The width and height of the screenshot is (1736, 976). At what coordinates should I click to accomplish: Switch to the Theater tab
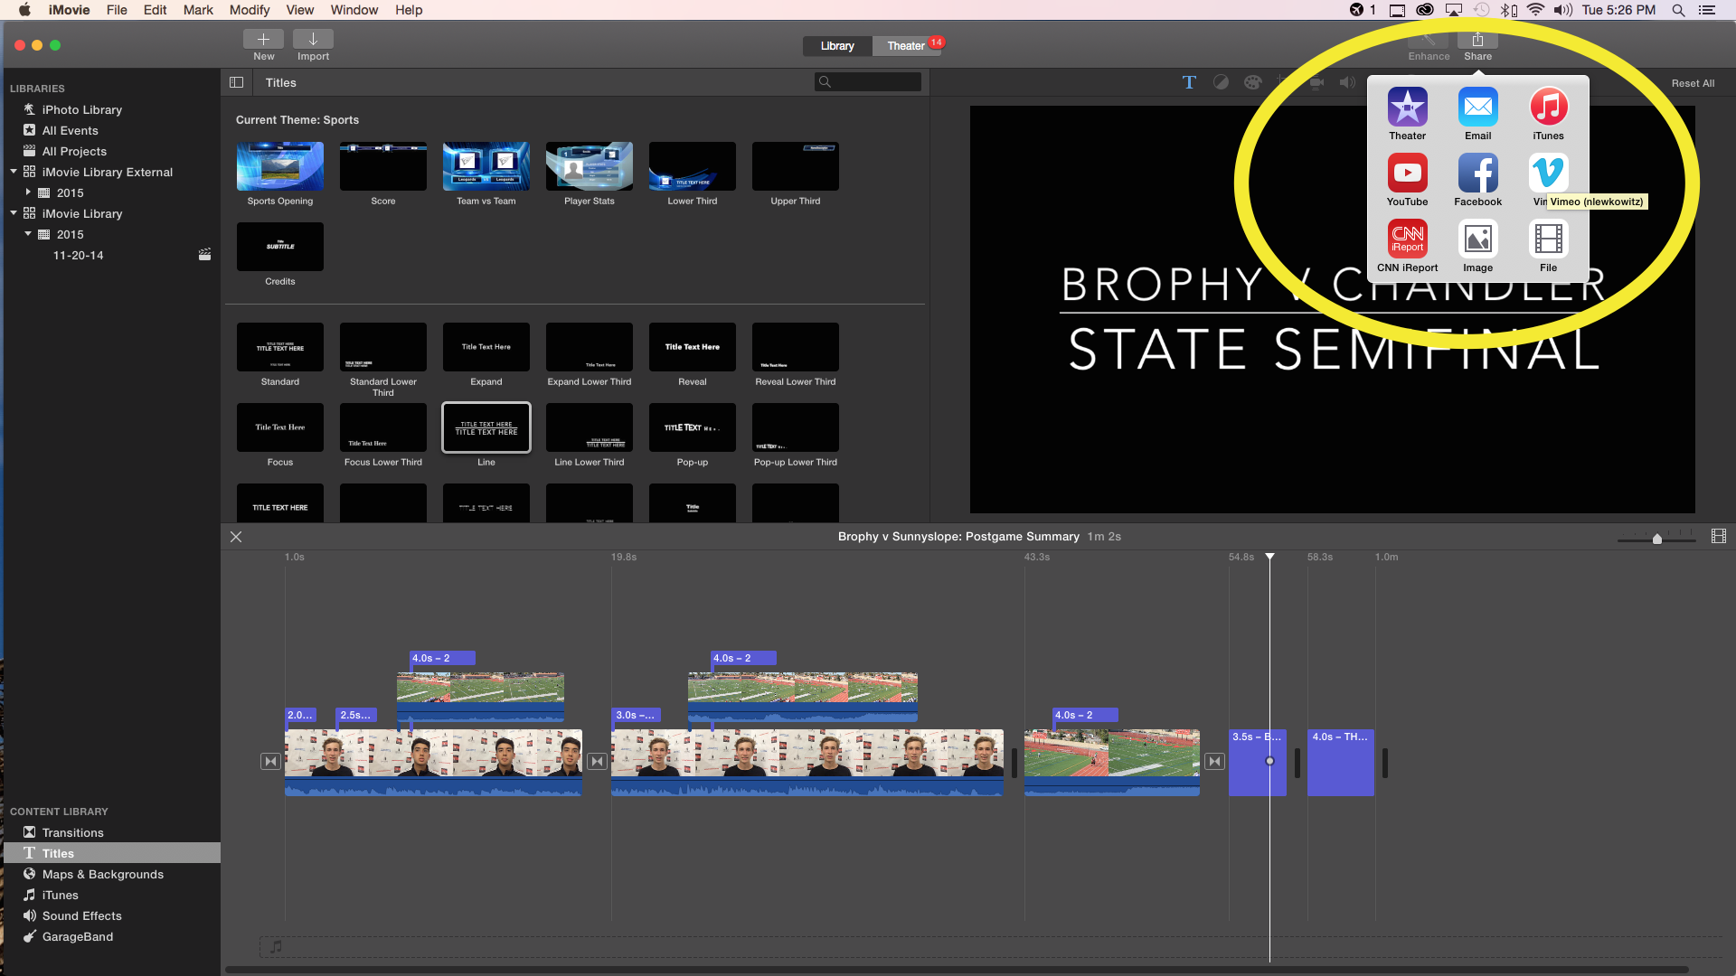click(x=903, y=45)
